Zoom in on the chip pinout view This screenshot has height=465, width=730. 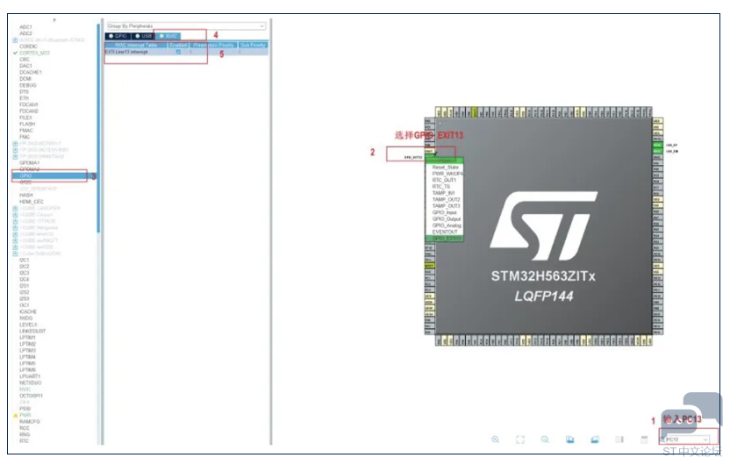click(496, 440)
